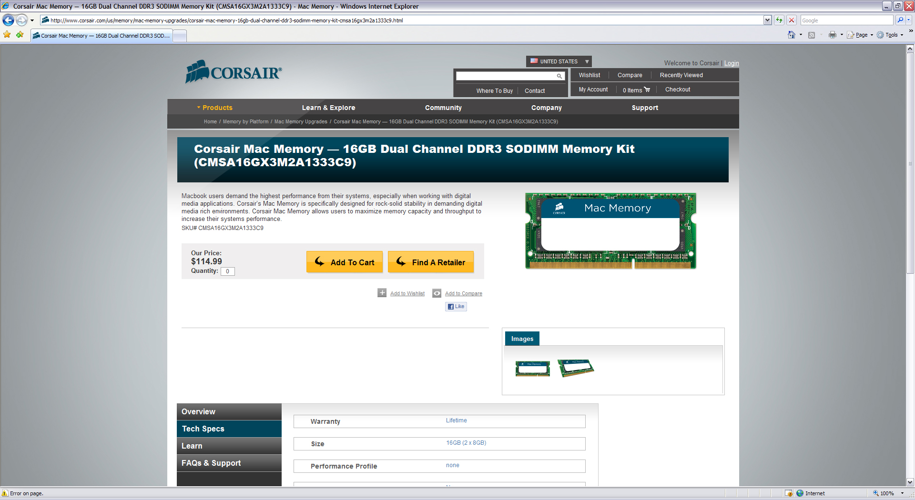This screenshot has height=500, width=915.
Task: Click the Facebook Like button
Action: pyautogui.click(x=456, y=307)
